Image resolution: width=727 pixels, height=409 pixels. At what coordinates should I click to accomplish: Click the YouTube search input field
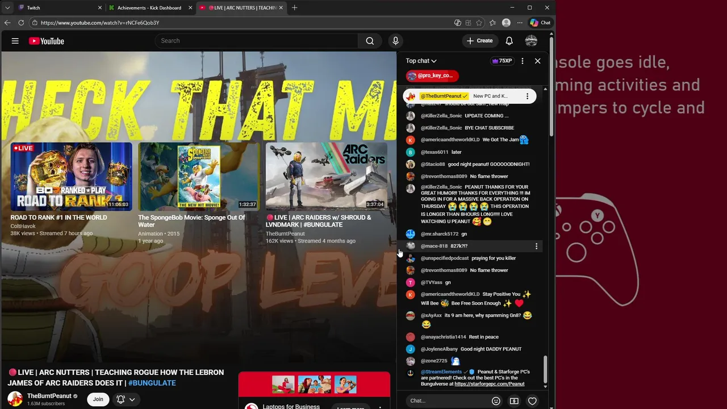coord(257,41)
